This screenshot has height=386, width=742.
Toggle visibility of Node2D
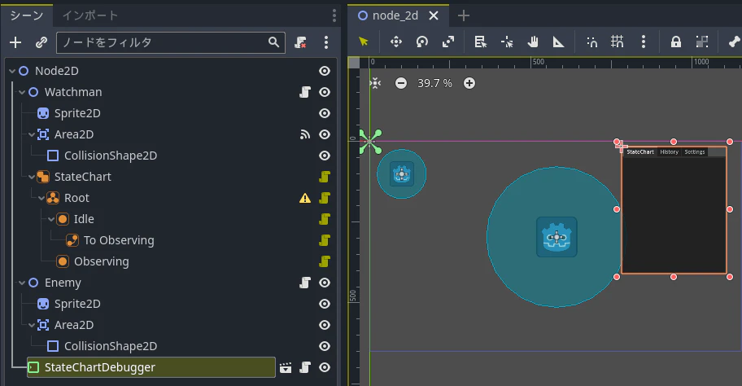coord(324,71)
